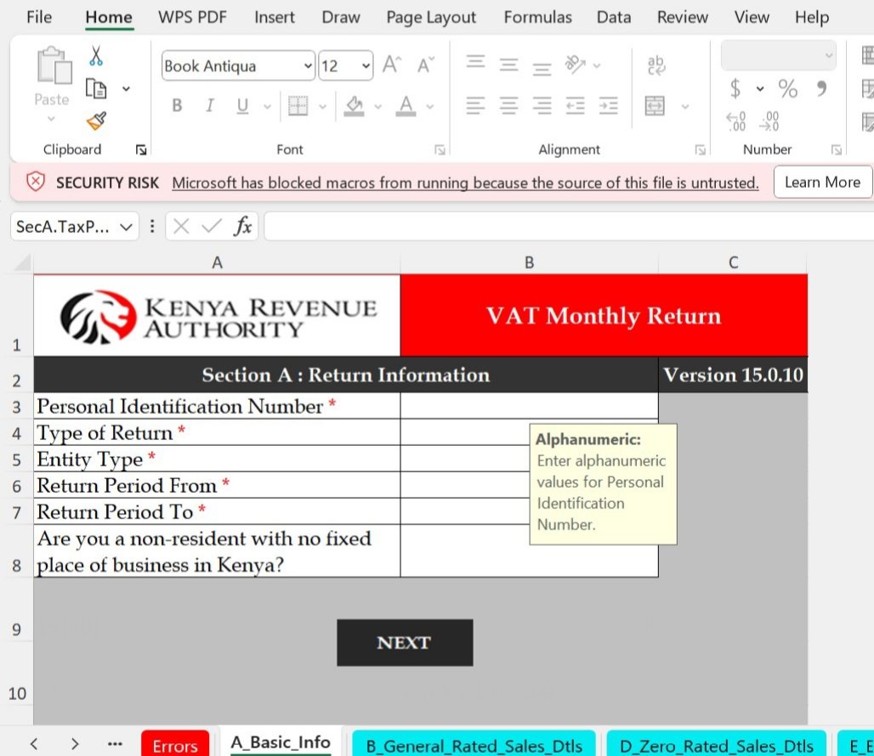
Task: Expand Merge & Center options arrow
Action: click(685, 106)
